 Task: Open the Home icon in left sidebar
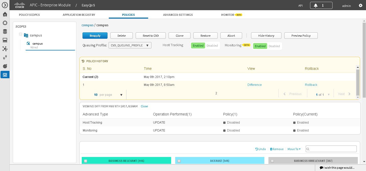click(x=5, y=14)
